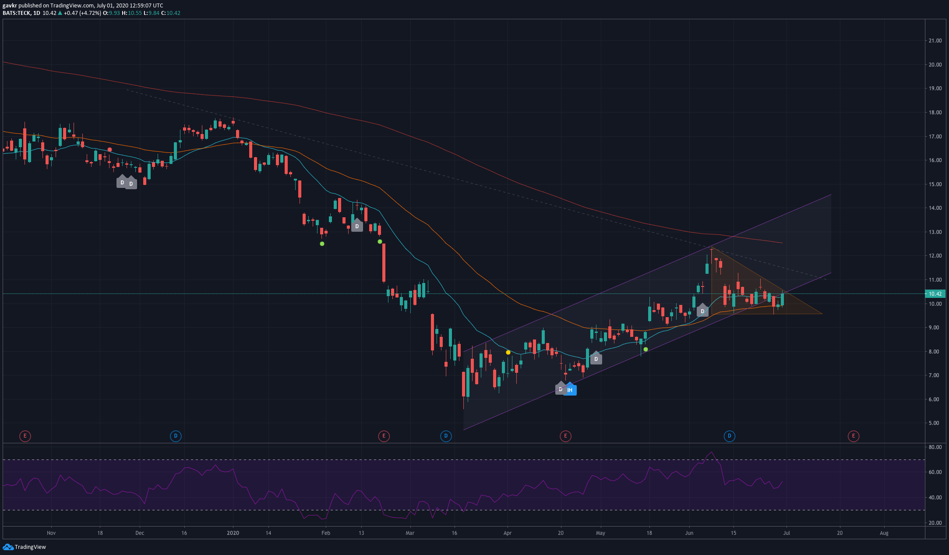Image resolution: width=949 pixels, height=555 pixels.
Task: Open the gray D flag in early June
Action: coord(702,311)
